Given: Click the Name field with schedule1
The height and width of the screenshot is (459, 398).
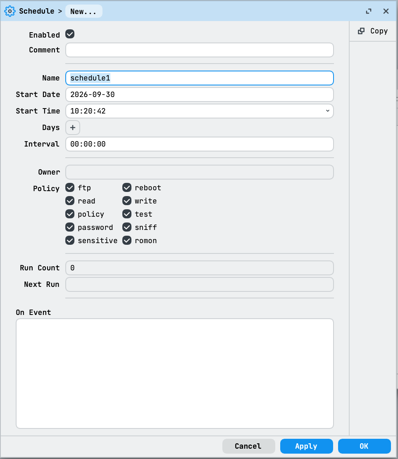Looking at the screenshot, I should click(x=200, y=78).
